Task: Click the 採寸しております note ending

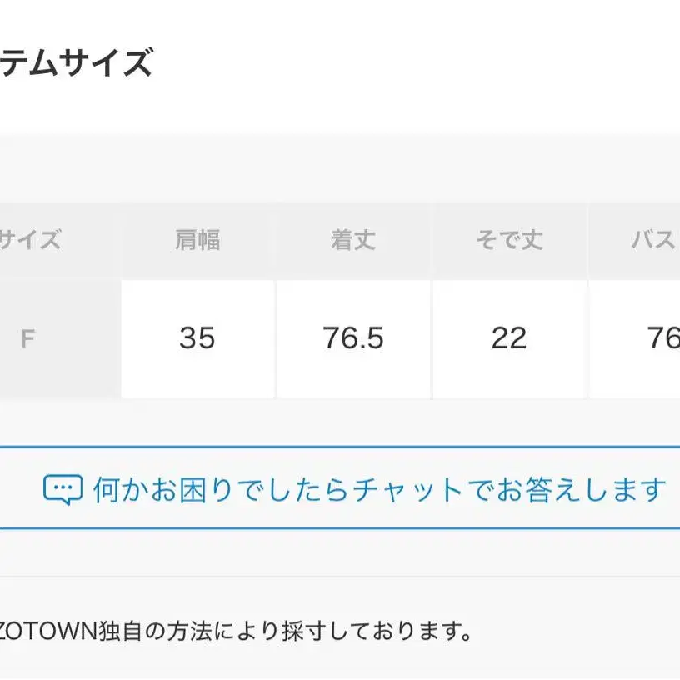Action: coord(377,631)
